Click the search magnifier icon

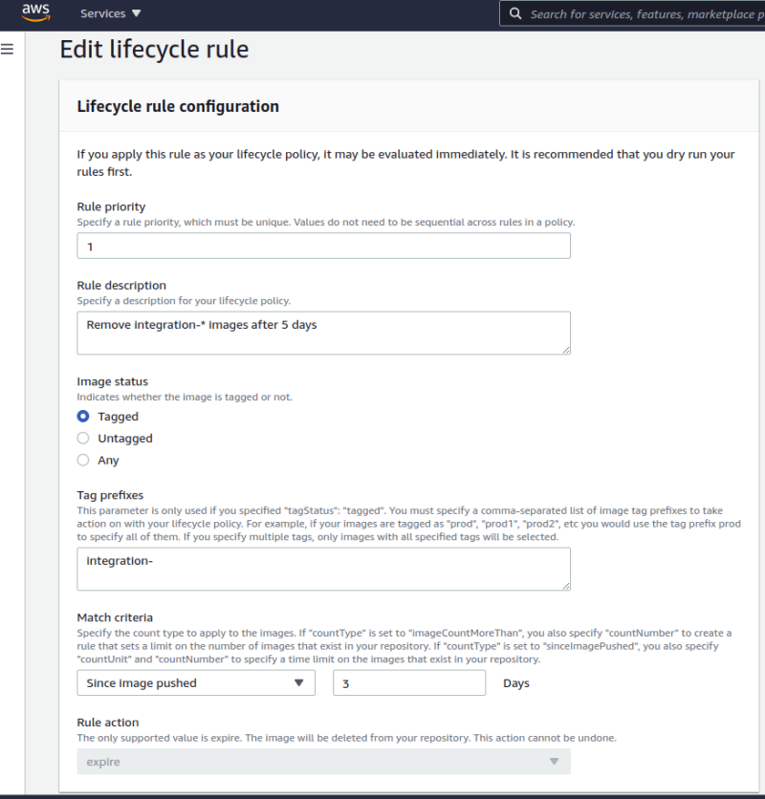(x=515, y=13)
